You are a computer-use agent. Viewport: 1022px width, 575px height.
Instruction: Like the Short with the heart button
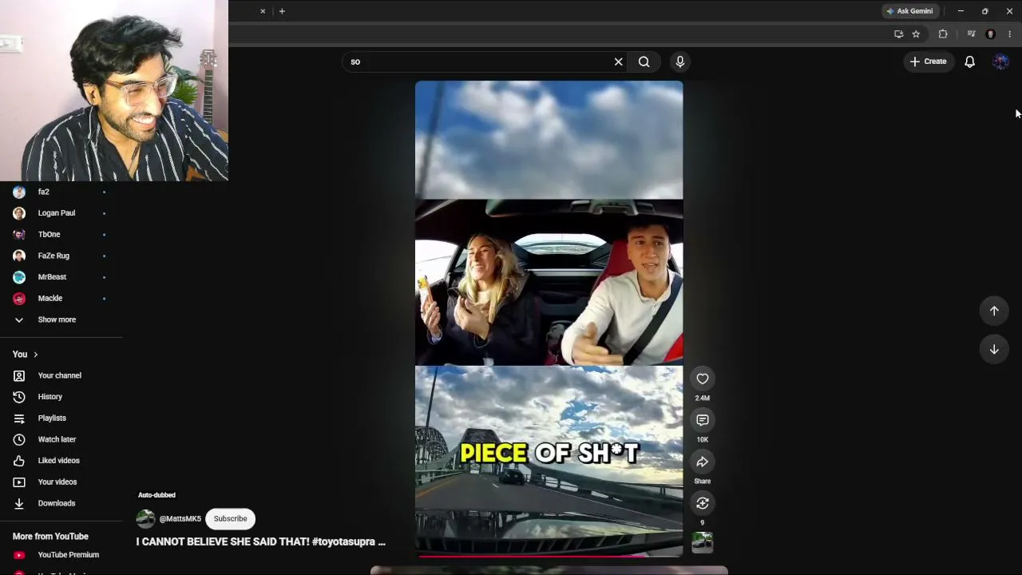click(703, 379)
